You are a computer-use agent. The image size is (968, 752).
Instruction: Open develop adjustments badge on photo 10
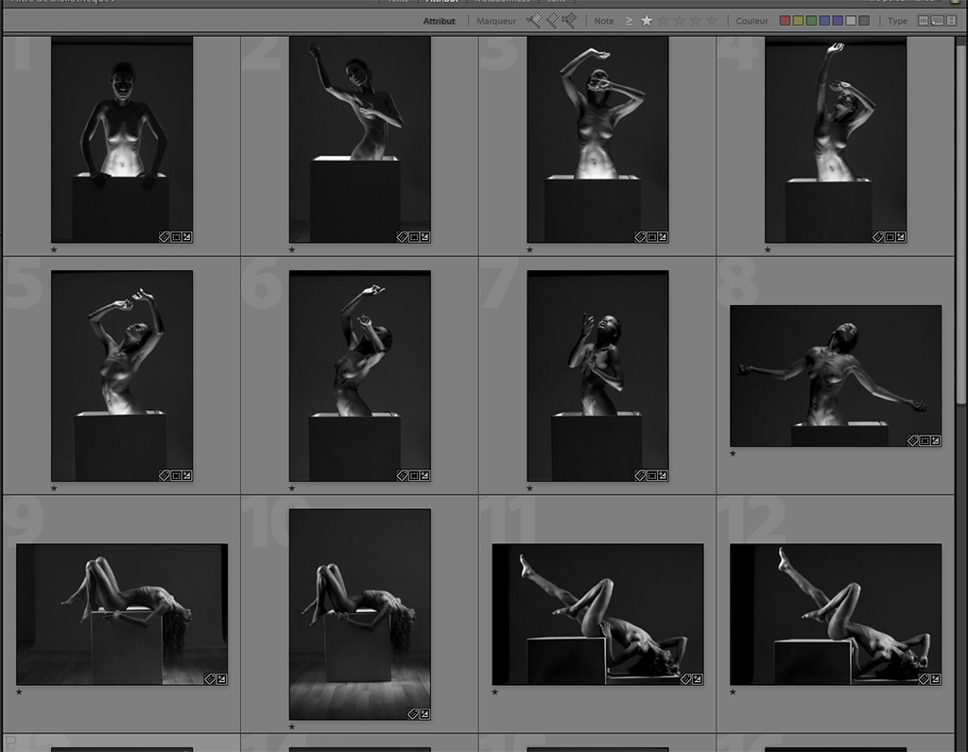point(424,714)
